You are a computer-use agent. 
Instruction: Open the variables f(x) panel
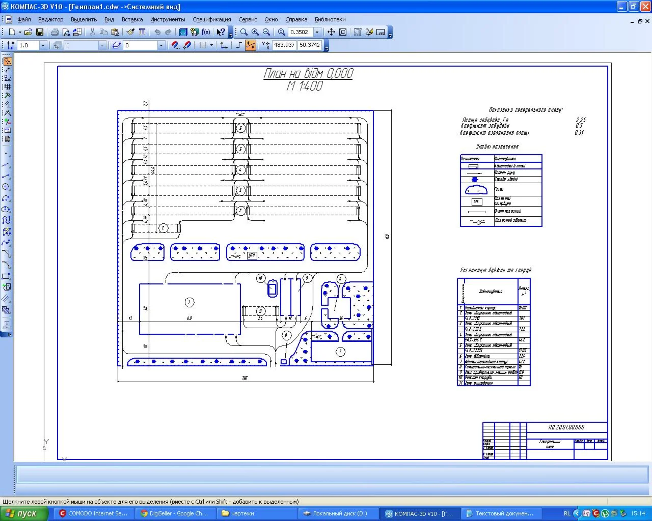(206, 32)
